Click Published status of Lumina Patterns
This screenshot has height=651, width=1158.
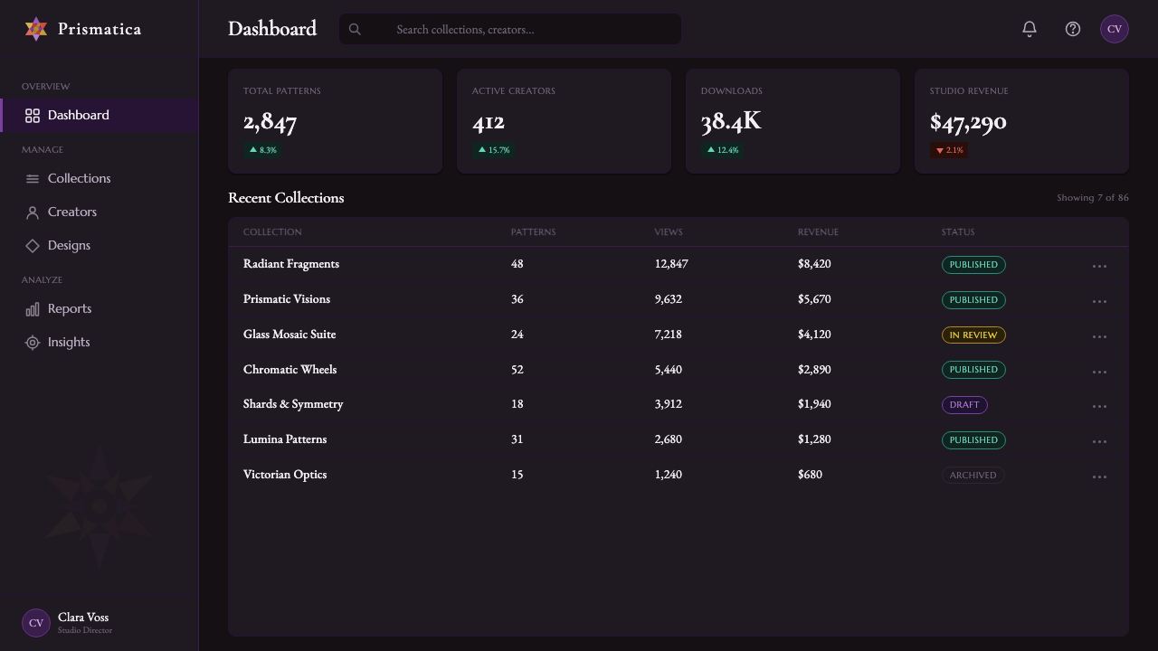tap(973, 440)
